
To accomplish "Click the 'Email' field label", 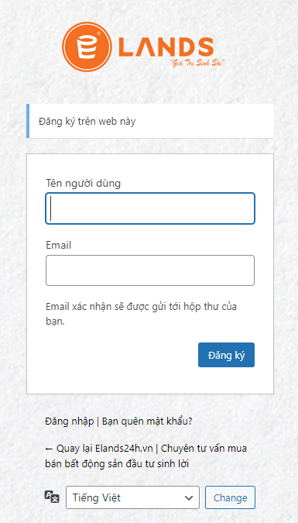I will tap(59, 246).
